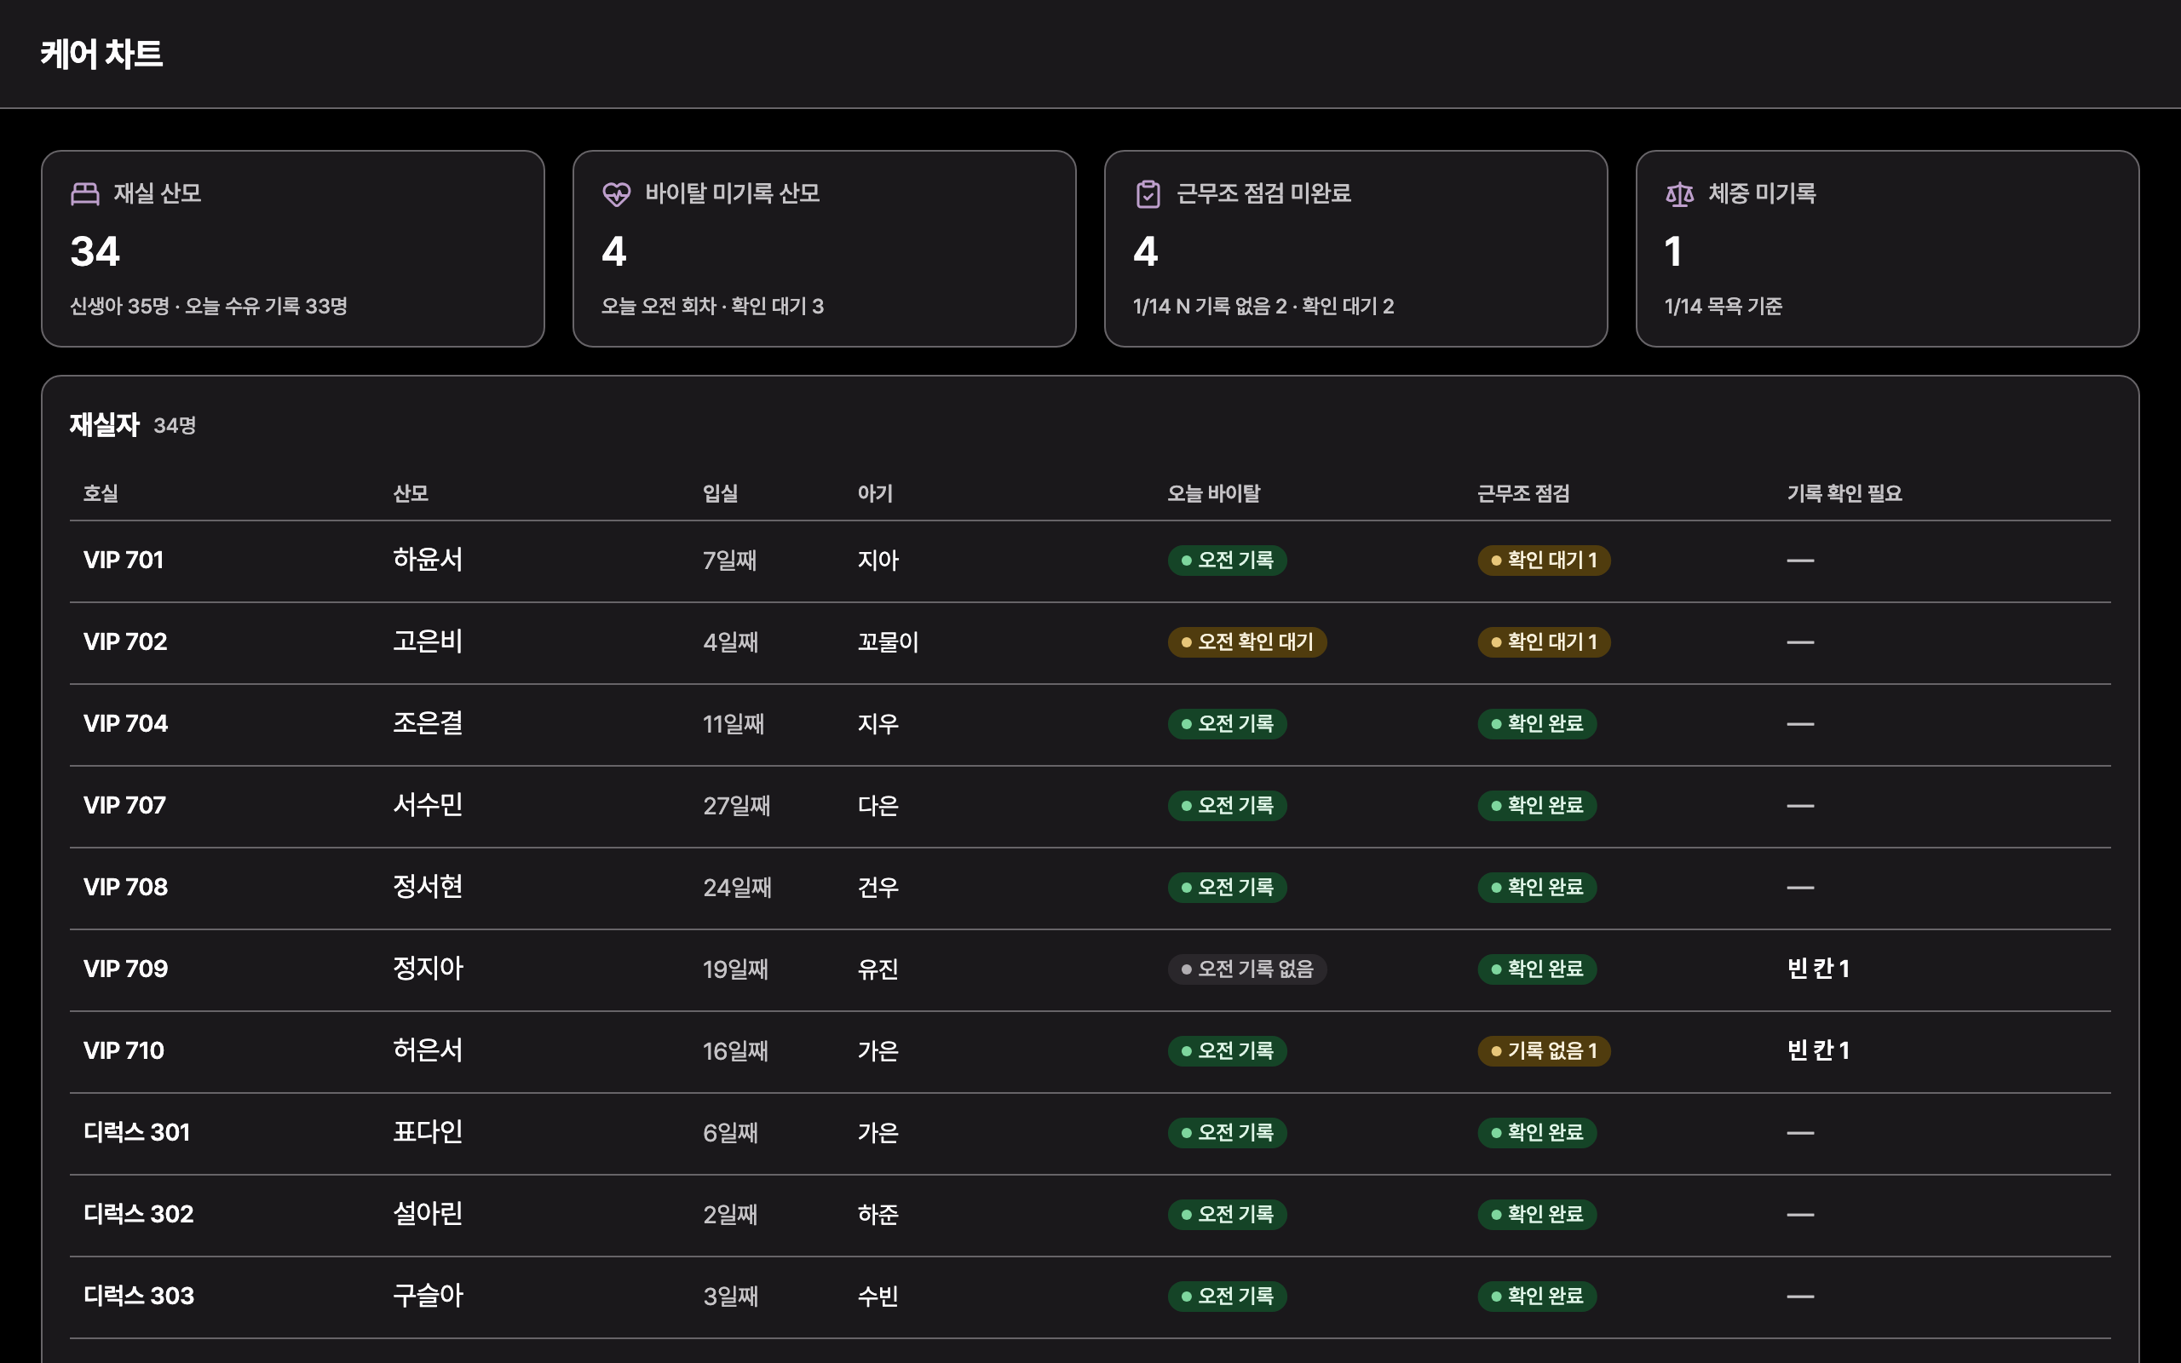Viewport: 2181px width, 1363px height.
Task: Click the 오전 기록 badge for VIP 701
Action: pyautogui.click(x=1228, y=560)
